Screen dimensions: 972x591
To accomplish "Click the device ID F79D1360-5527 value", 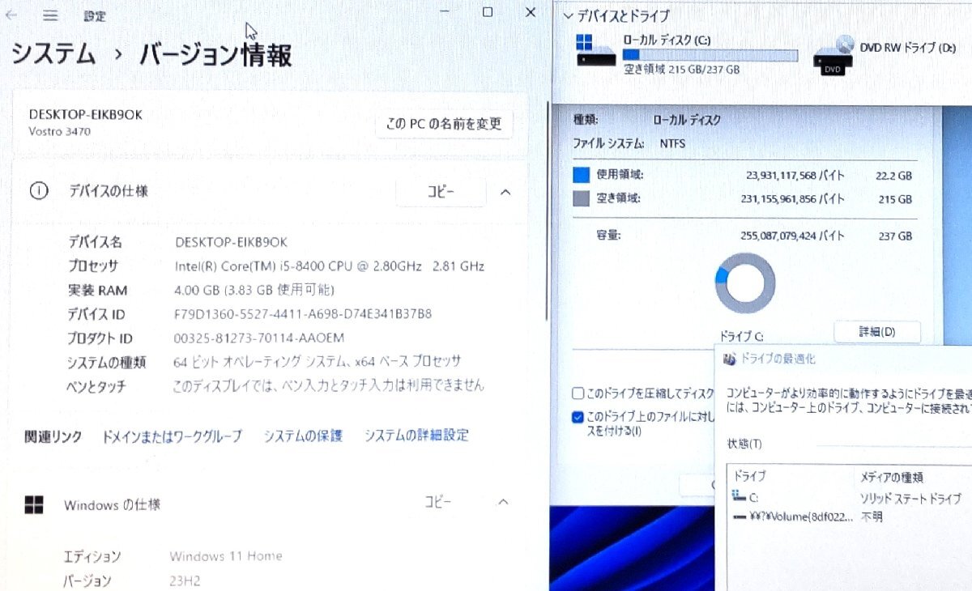I will click(303, 314).
